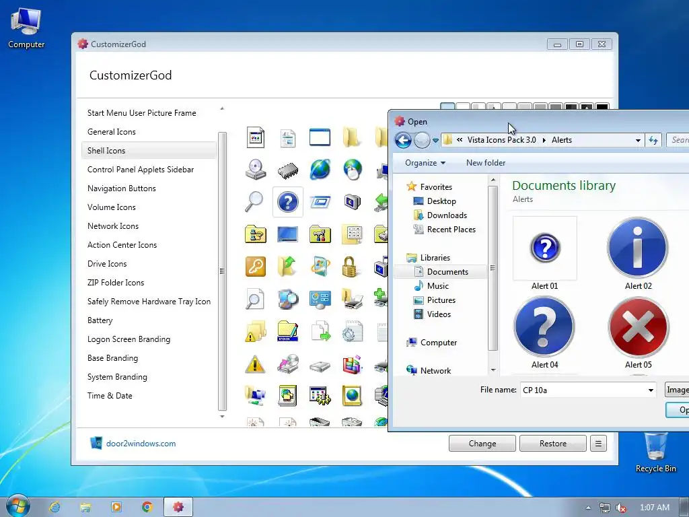Open the Battery section
The width and height of the screenshot is (689, 517).
point(100,320)
